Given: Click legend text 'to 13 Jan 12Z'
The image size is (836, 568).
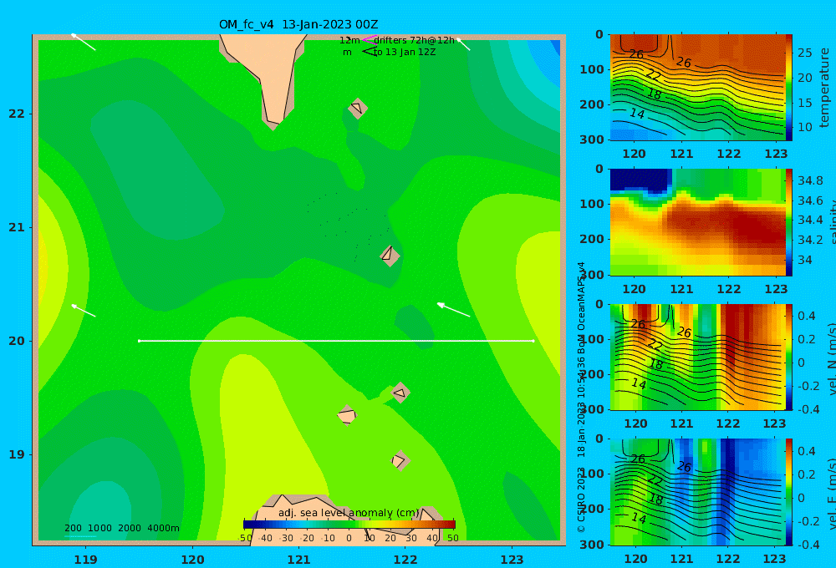Looking at the screenshot, I should click(x=405, y=52).
